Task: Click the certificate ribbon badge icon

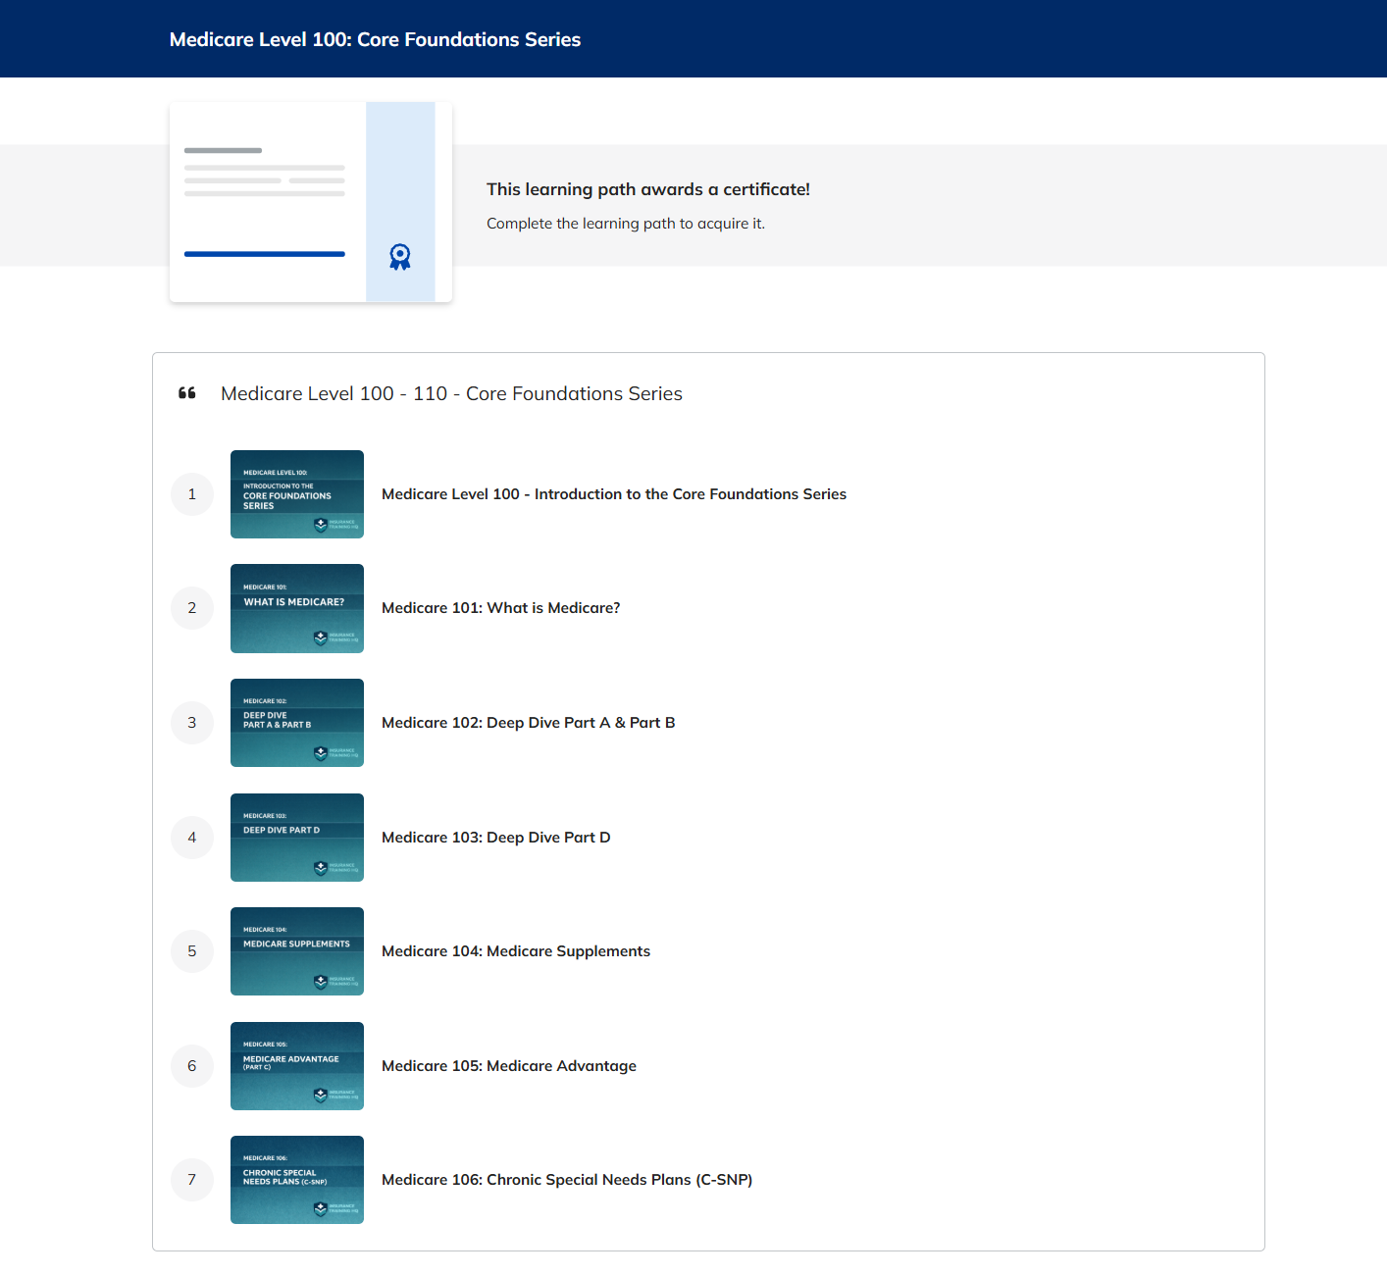Action: point(400,257)
